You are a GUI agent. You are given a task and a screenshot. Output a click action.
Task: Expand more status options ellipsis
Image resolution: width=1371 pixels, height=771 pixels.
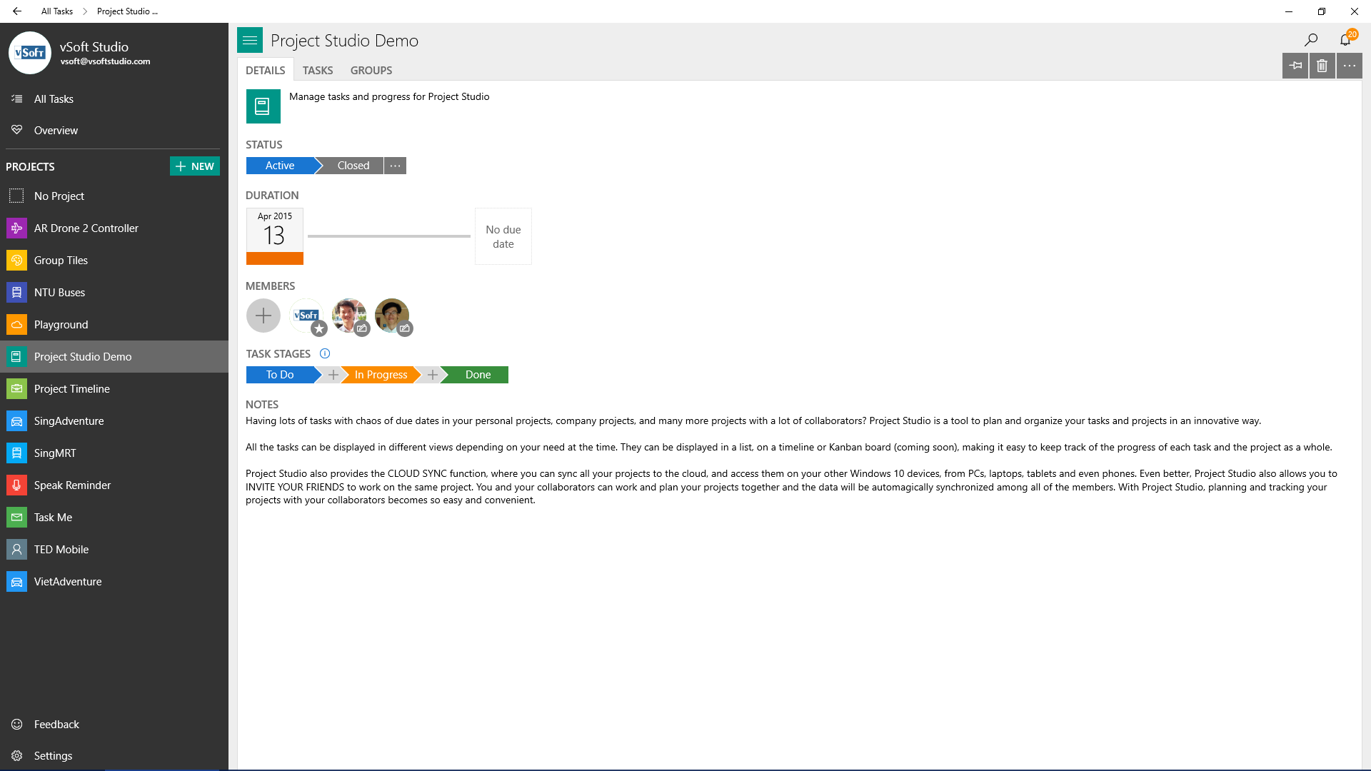[395, 166]
